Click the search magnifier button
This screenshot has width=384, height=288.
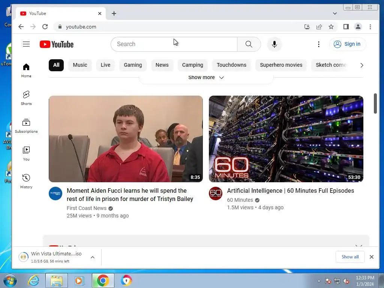pos(249,44)
